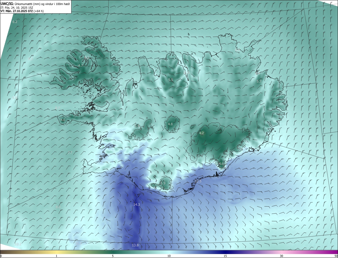
Task: Click the 14.3 precipitation value off the south coast
Action: pyautogui.click(x=137, y=204)
